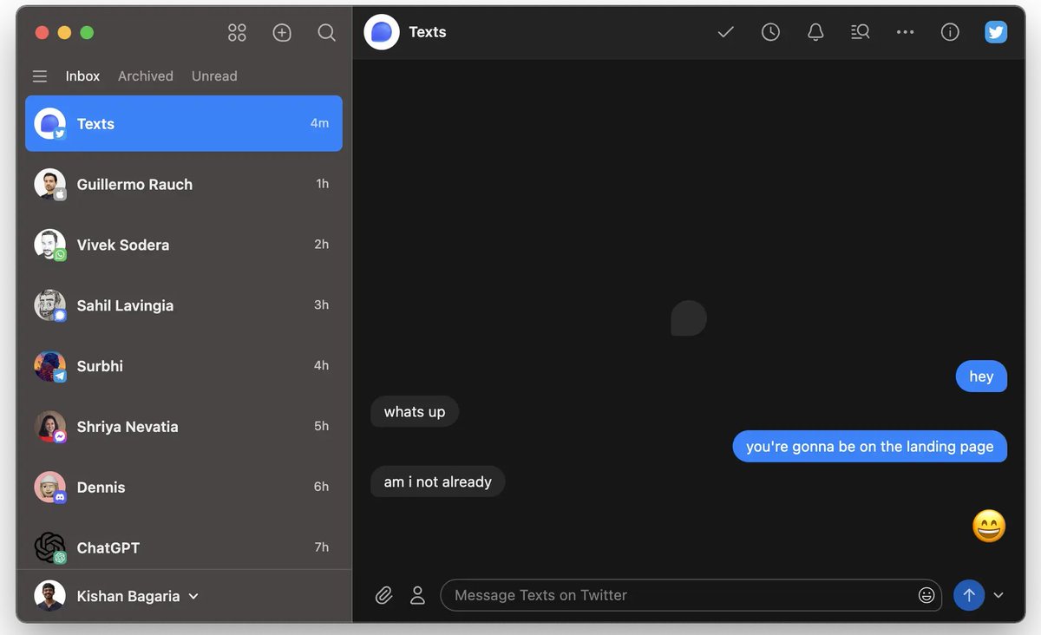Click Kishan Bagaria's profile avatar
This screenshot has width=1041, height=635.
tap(49, 596)
